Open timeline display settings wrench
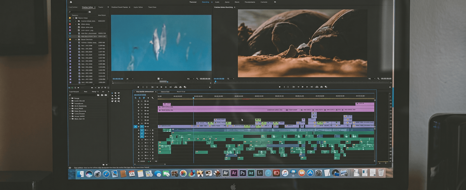 pyautogui.click(x=153, y=98)
